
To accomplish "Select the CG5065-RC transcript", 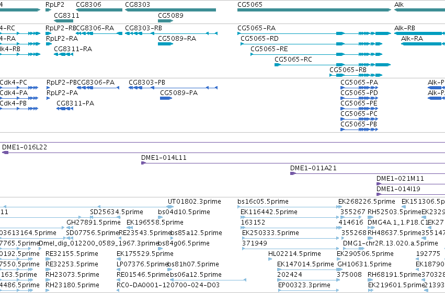I will point(333,65).
